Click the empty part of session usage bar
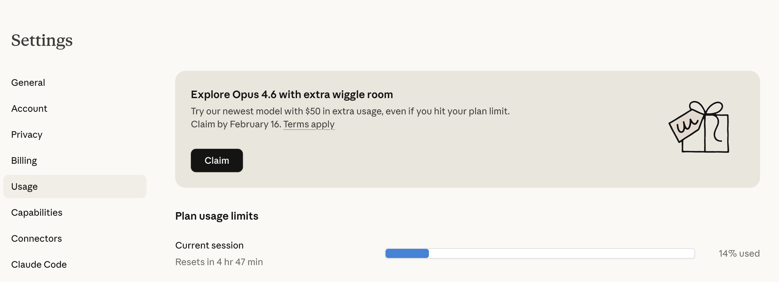 pyautogui.click(x=560, y=253)
